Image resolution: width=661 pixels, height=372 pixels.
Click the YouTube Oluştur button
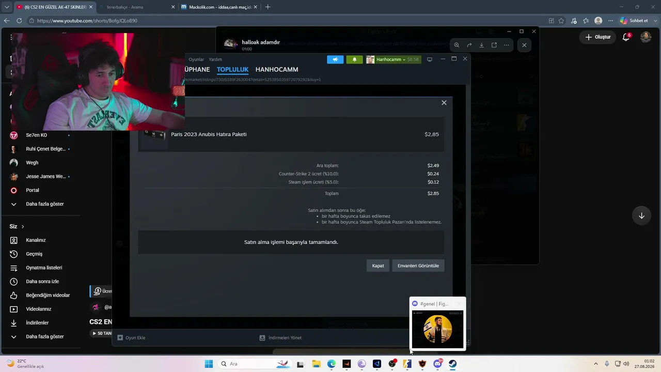point(598,37)
